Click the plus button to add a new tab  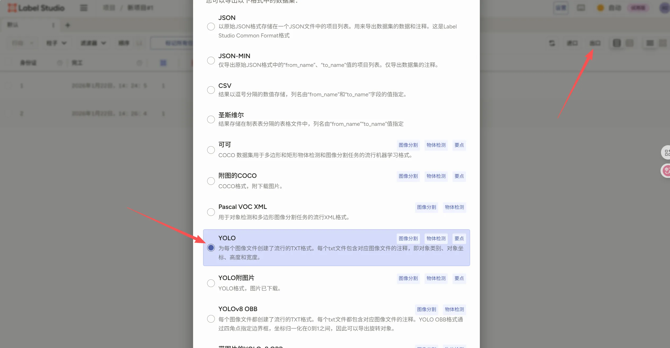coord(68,25)
